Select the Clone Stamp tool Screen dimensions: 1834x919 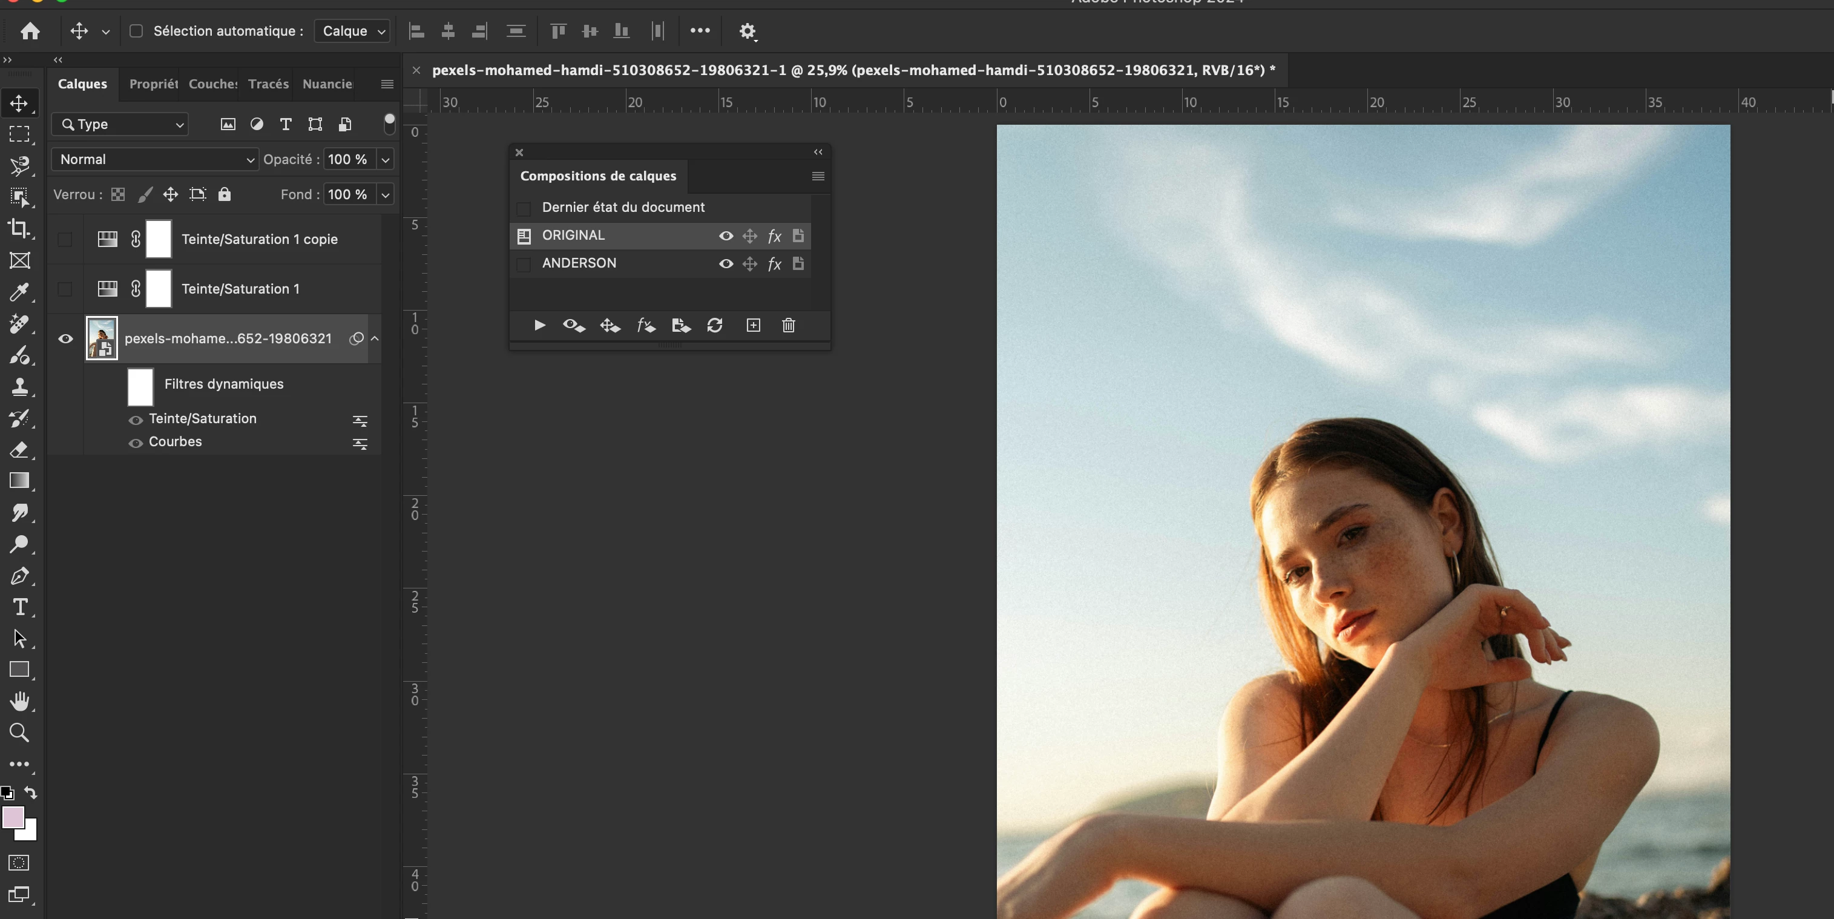(x=19, y=386)
